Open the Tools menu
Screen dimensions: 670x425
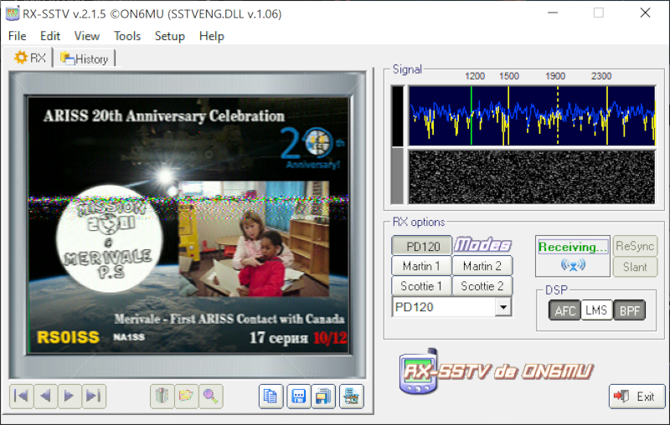coord(127,36)
